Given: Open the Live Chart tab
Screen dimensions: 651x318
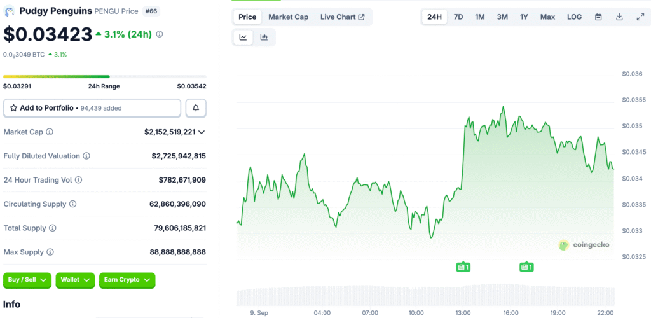Looking at the screenshot, I should click(x=343, y=17).
